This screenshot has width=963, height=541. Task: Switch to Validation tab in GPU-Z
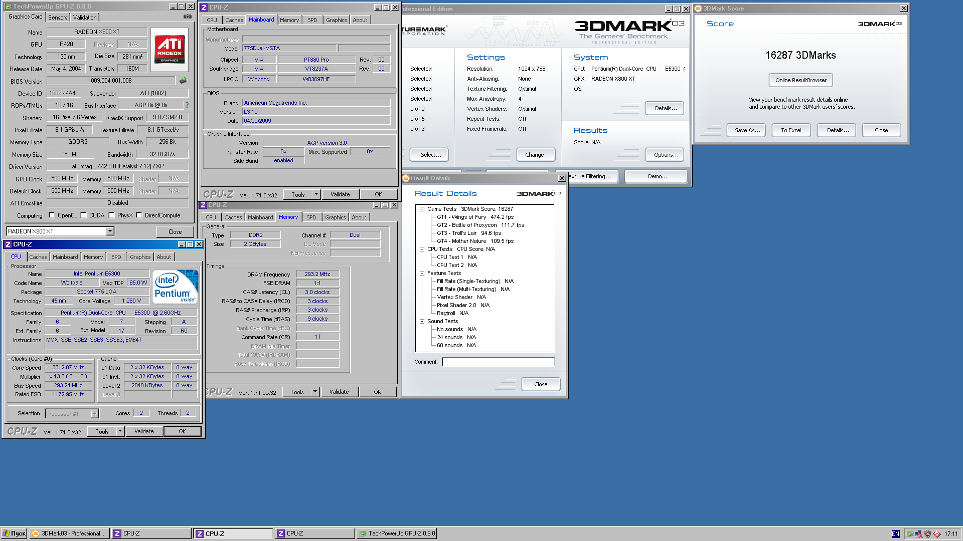85,17
